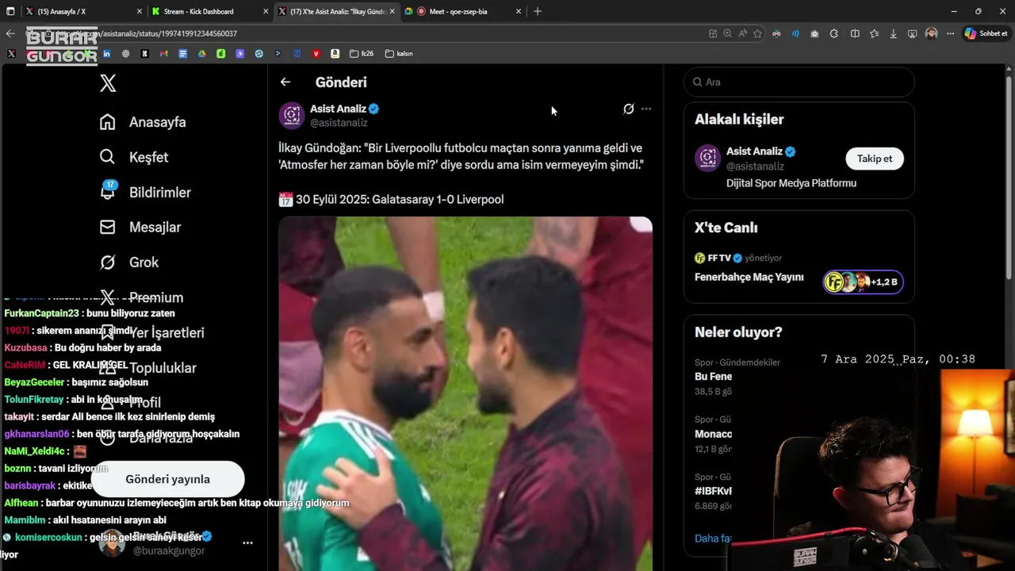Open the @asistanaliz handle in the post header
The height and width of the screenshot is (571, 1015).
(x=339, y=123)
